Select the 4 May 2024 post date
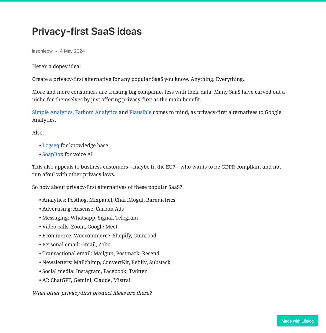326x333 pixels. (x=72, y=51)
